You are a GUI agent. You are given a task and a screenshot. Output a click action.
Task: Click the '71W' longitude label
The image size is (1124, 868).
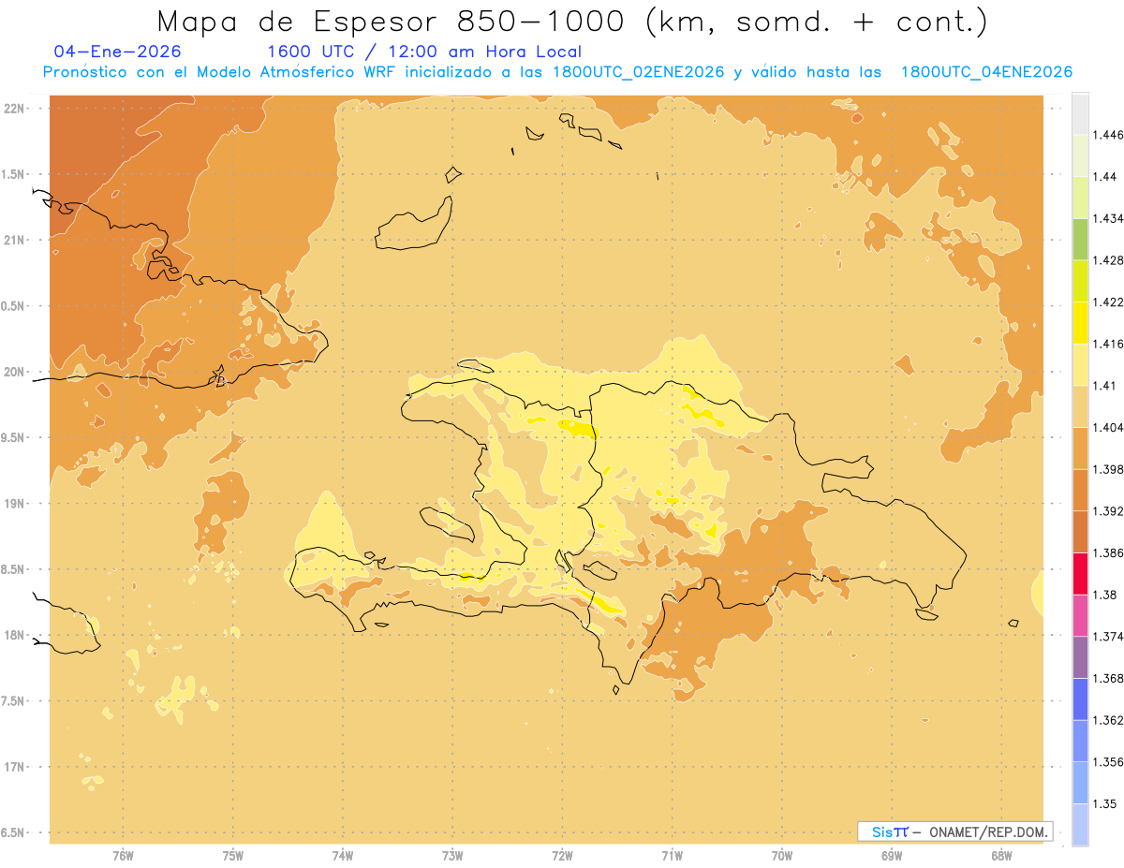click(x=672, y=856)
